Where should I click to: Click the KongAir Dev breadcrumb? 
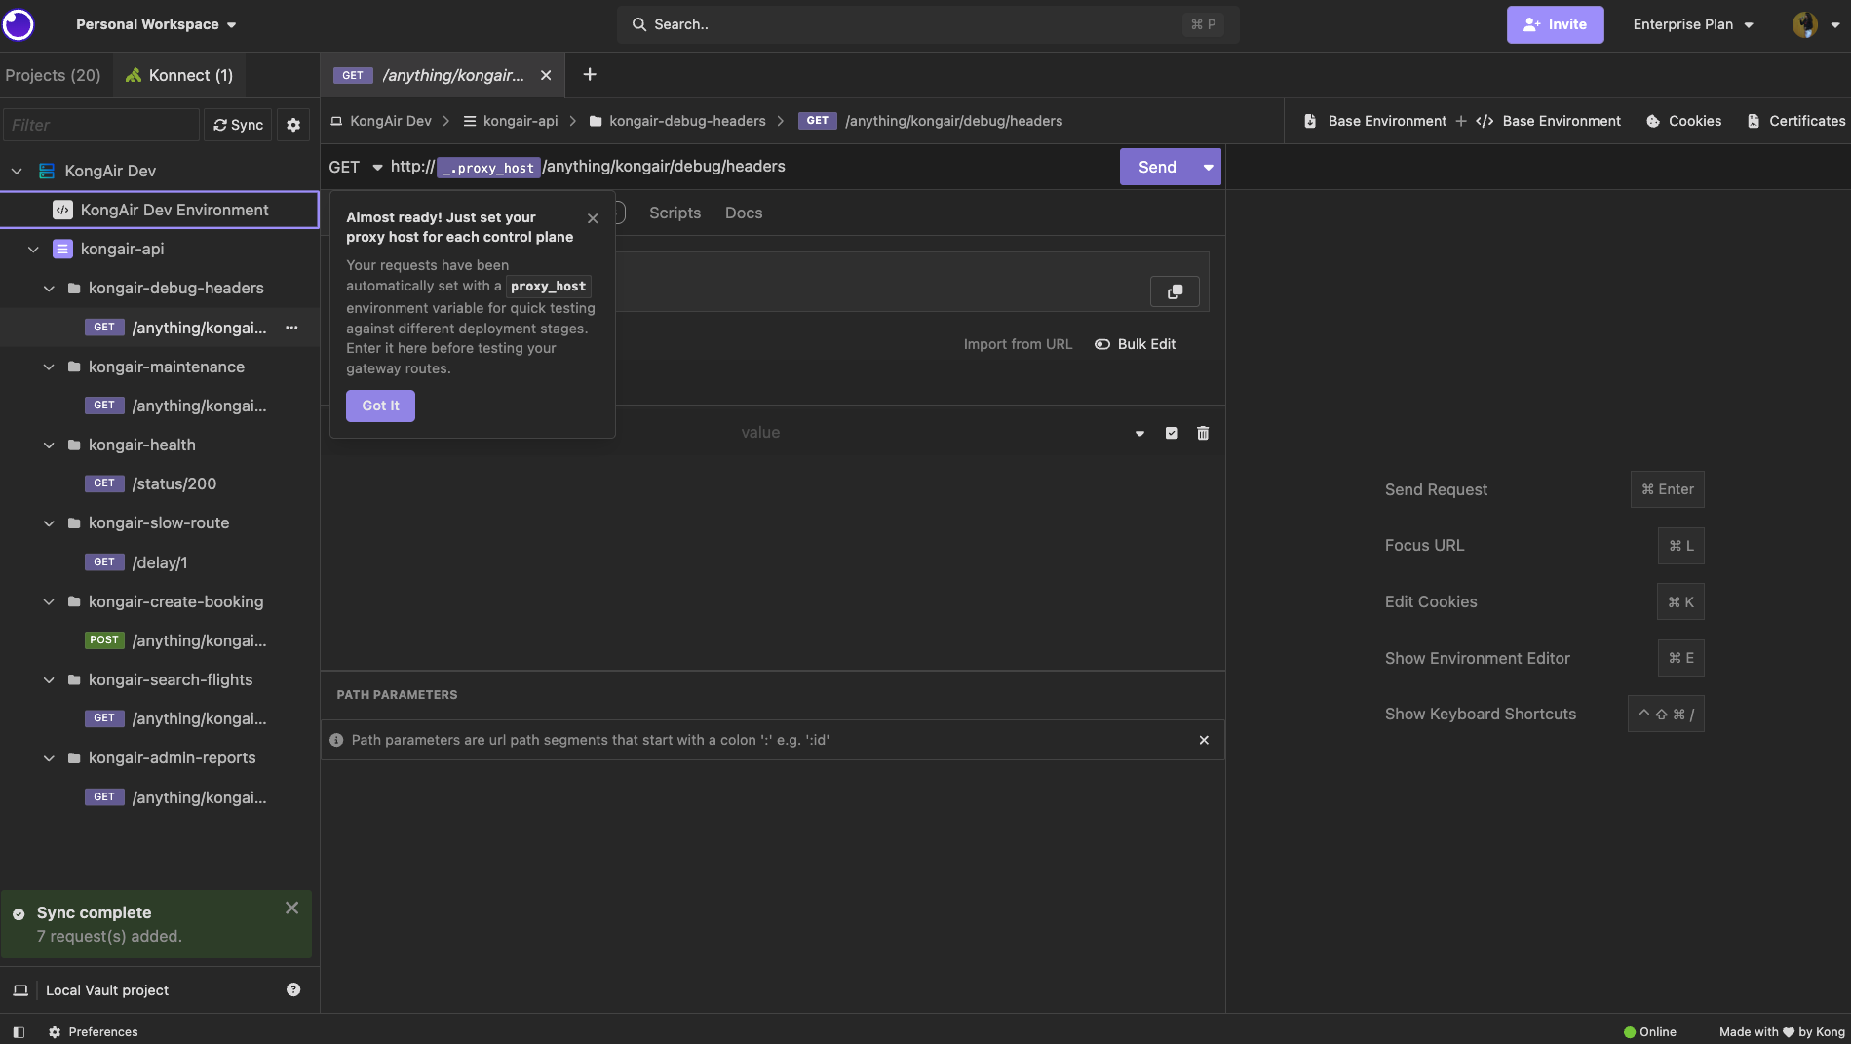[381, 121]
